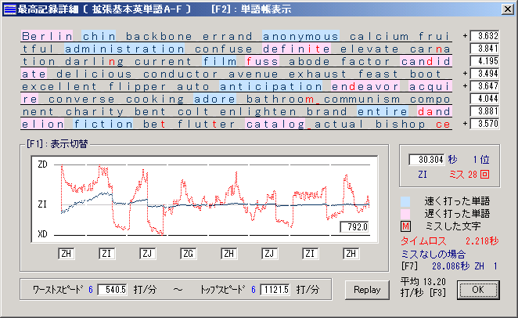Confirm with the OK button

pyautogui.click(x=478, y=290)
